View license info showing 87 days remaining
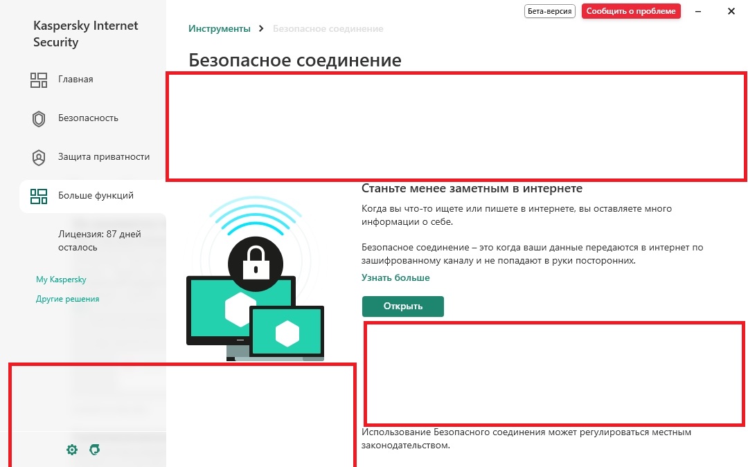 100,241
